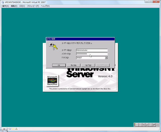Click the keys icon in logon dialog

tap(53, 46)
